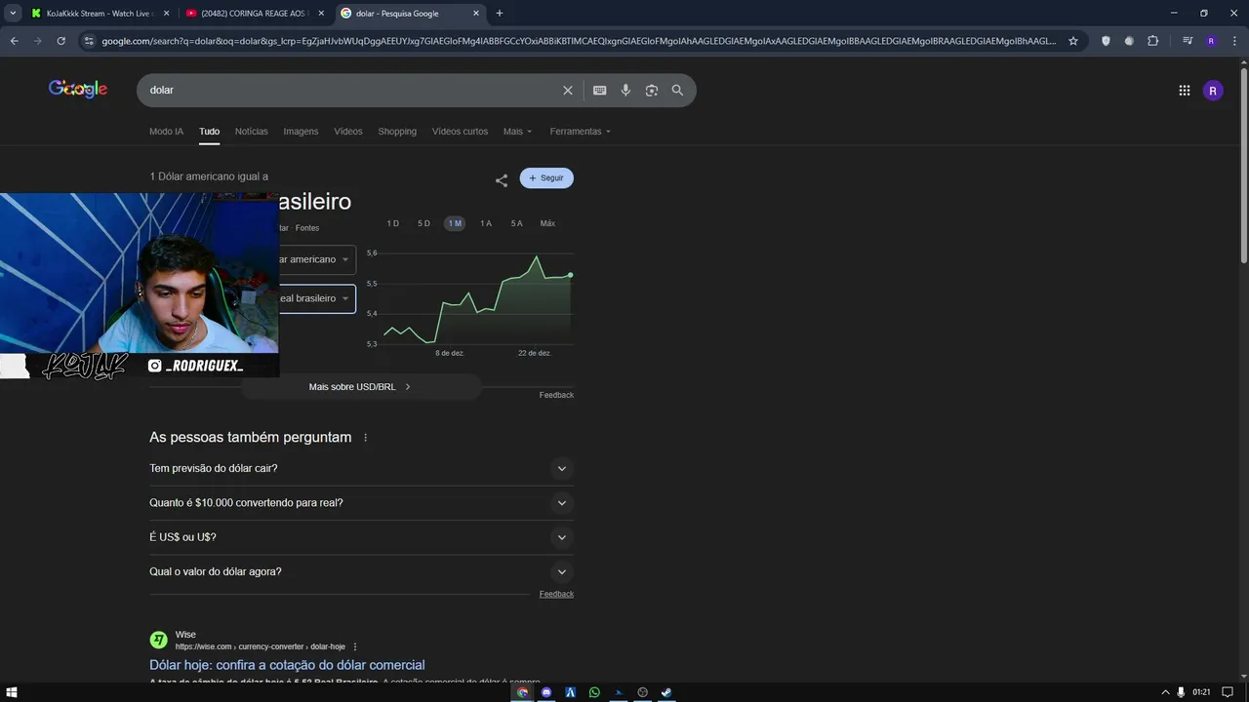1249x702 pixels.
Task: Open the on-screen keyboard icon in search box
Action: (x=599, y=90)
